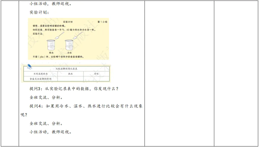This screenshot has width=259, height=147.
Task: Click the '实验计划' title inside the yellow image
Action: point(68,22)
